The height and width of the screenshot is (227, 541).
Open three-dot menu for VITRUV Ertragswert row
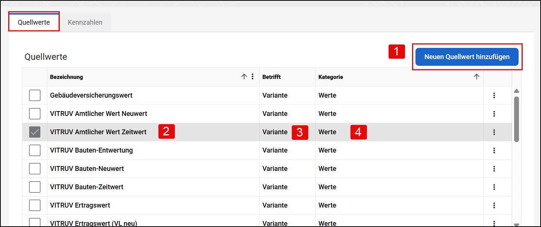tap(494, 205)
